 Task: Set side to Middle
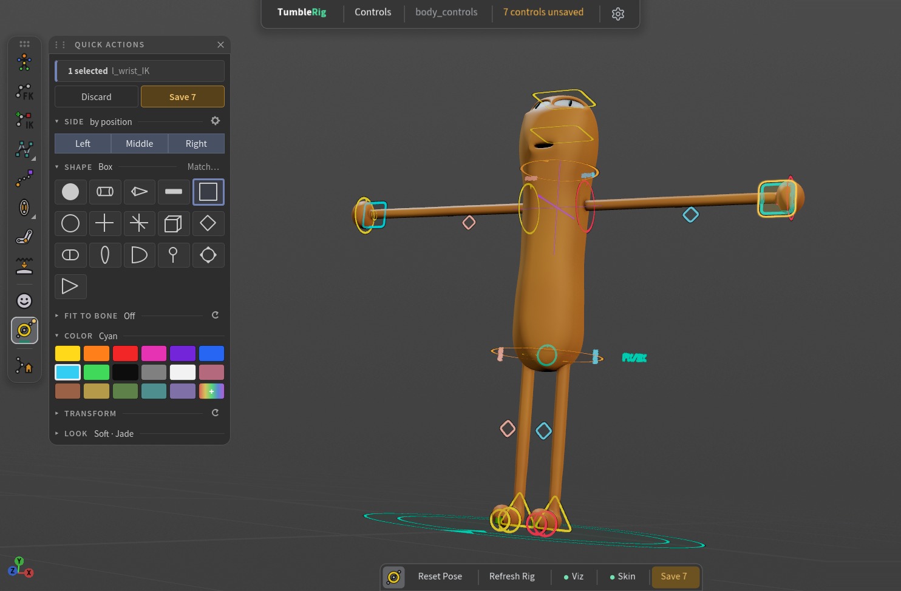[140, 144]
